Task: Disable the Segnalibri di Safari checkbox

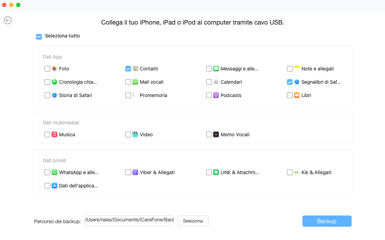Action: tap(289, 82)
